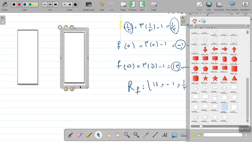Select the small eraser size

point(65,4)
